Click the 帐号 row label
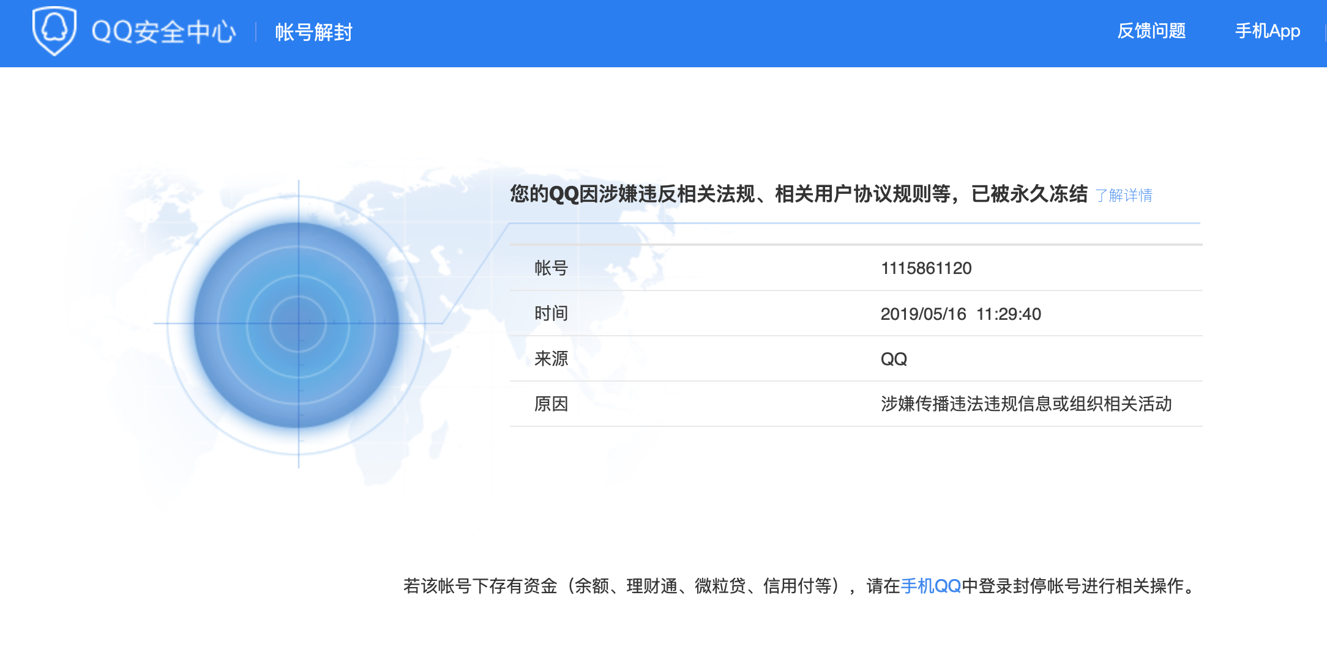 tap(551, 268)
